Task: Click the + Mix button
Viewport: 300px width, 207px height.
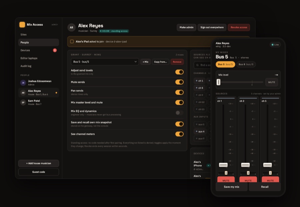Action: [145, 62]
